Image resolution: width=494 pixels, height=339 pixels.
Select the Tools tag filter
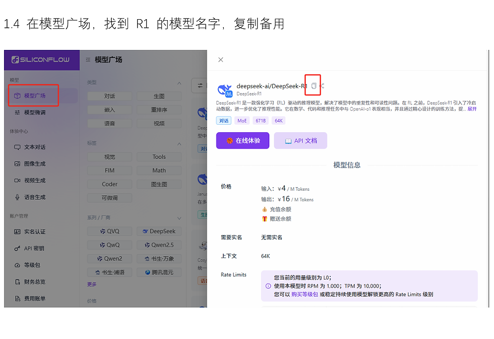[159, 157]
